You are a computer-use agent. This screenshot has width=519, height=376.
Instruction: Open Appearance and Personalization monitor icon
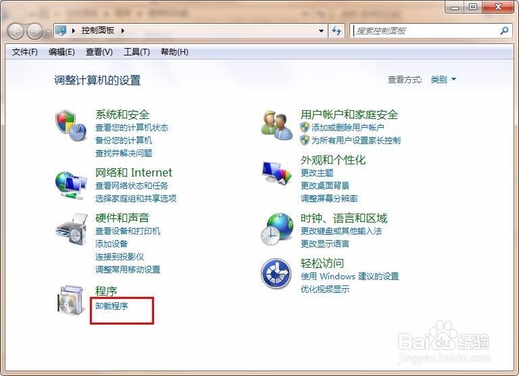pos(276,172)
